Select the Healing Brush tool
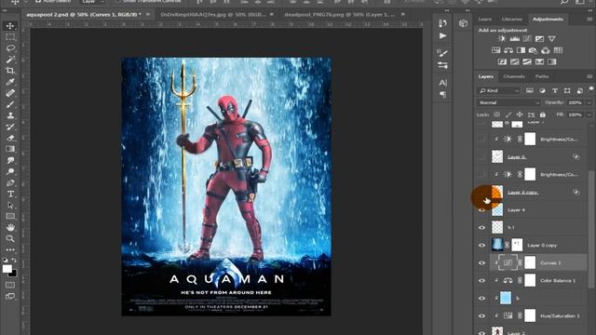This screenshot has width=596, height=335. click(x=10, y=93)
